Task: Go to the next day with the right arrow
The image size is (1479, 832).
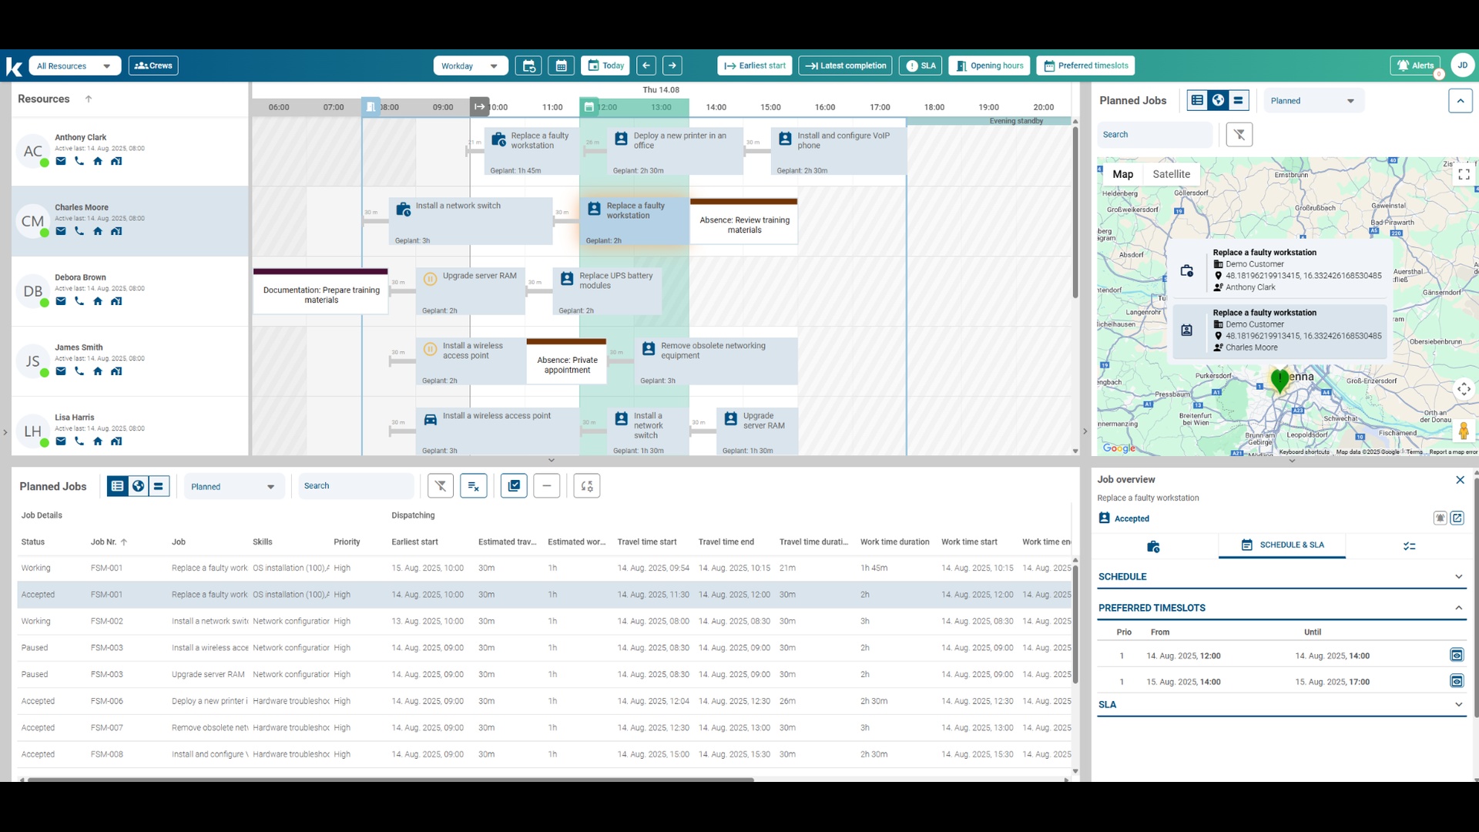Action: (672, 65)
